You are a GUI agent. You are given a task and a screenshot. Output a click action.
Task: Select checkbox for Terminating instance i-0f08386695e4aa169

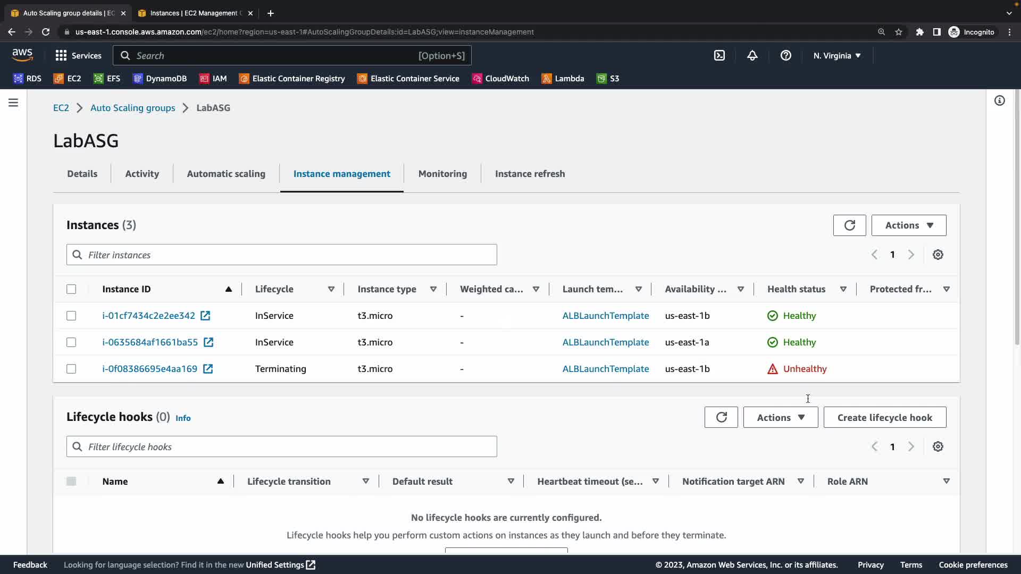click(71, 369)
